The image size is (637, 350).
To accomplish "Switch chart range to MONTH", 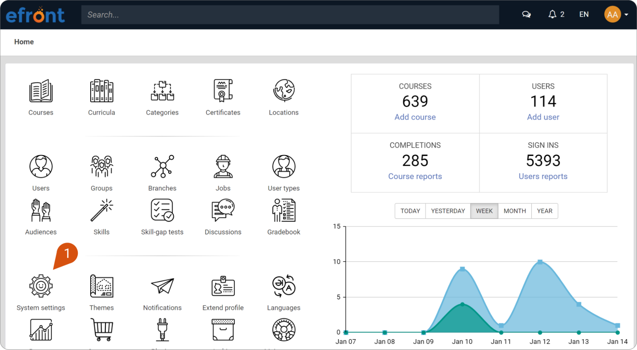I will point(515,211).
